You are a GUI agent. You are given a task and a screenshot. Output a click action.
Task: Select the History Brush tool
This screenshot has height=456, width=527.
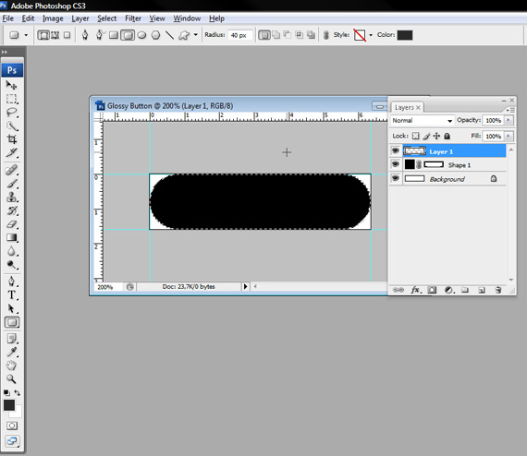(11, 210)
